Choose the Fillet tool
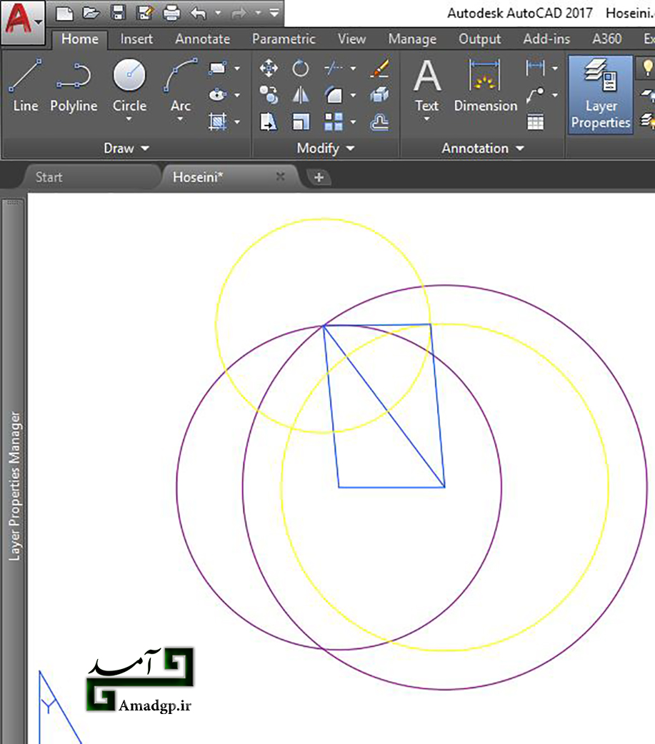 click(x=333, y=95)
